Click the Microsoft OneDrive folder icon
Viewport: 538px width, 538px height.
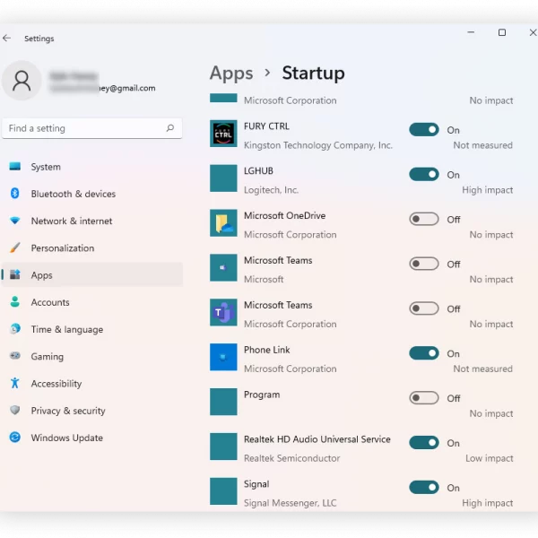[223, 223]
